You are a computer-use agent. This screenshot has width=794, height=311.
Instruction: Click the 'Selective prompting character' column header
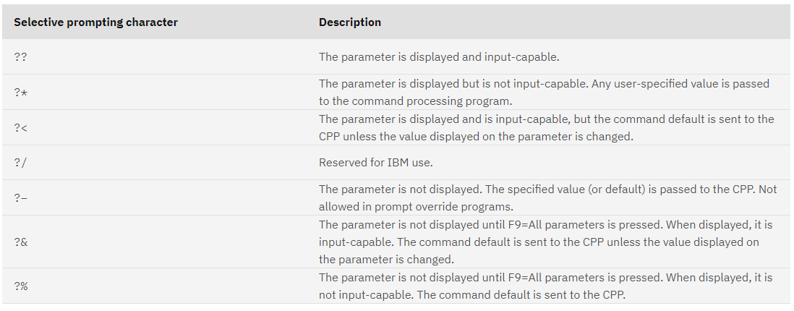[95, 22]
